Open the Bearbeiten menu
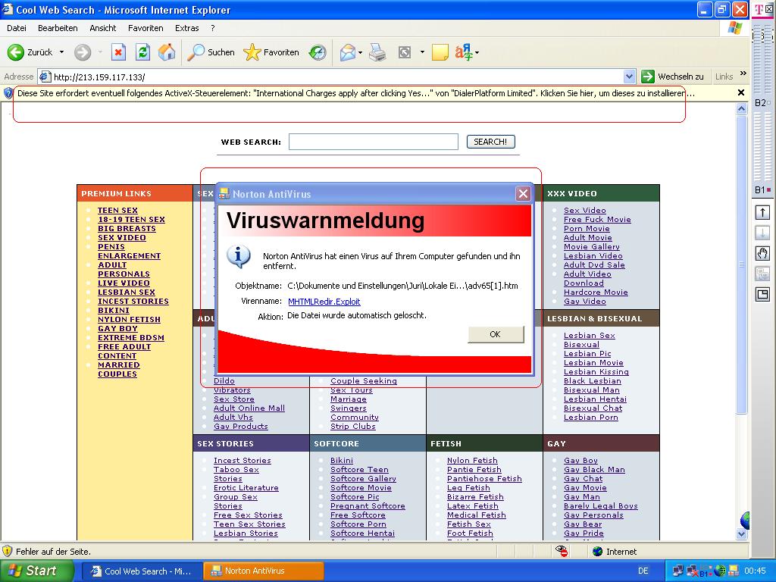The height and width of the screenshot is (582, 776). (58, 28)
